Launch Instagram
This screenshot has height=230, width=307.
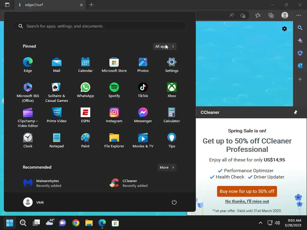pyautogui.click(x=114, y=115)
